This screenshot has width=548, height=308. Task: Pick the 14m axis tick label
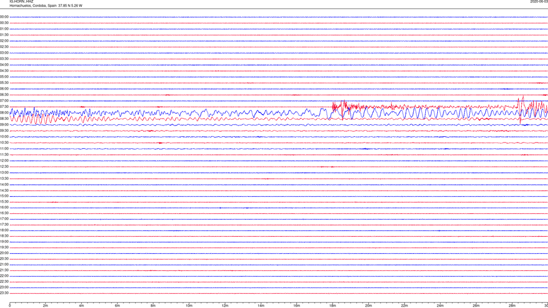pyautogui.click(x=261, y=306)
